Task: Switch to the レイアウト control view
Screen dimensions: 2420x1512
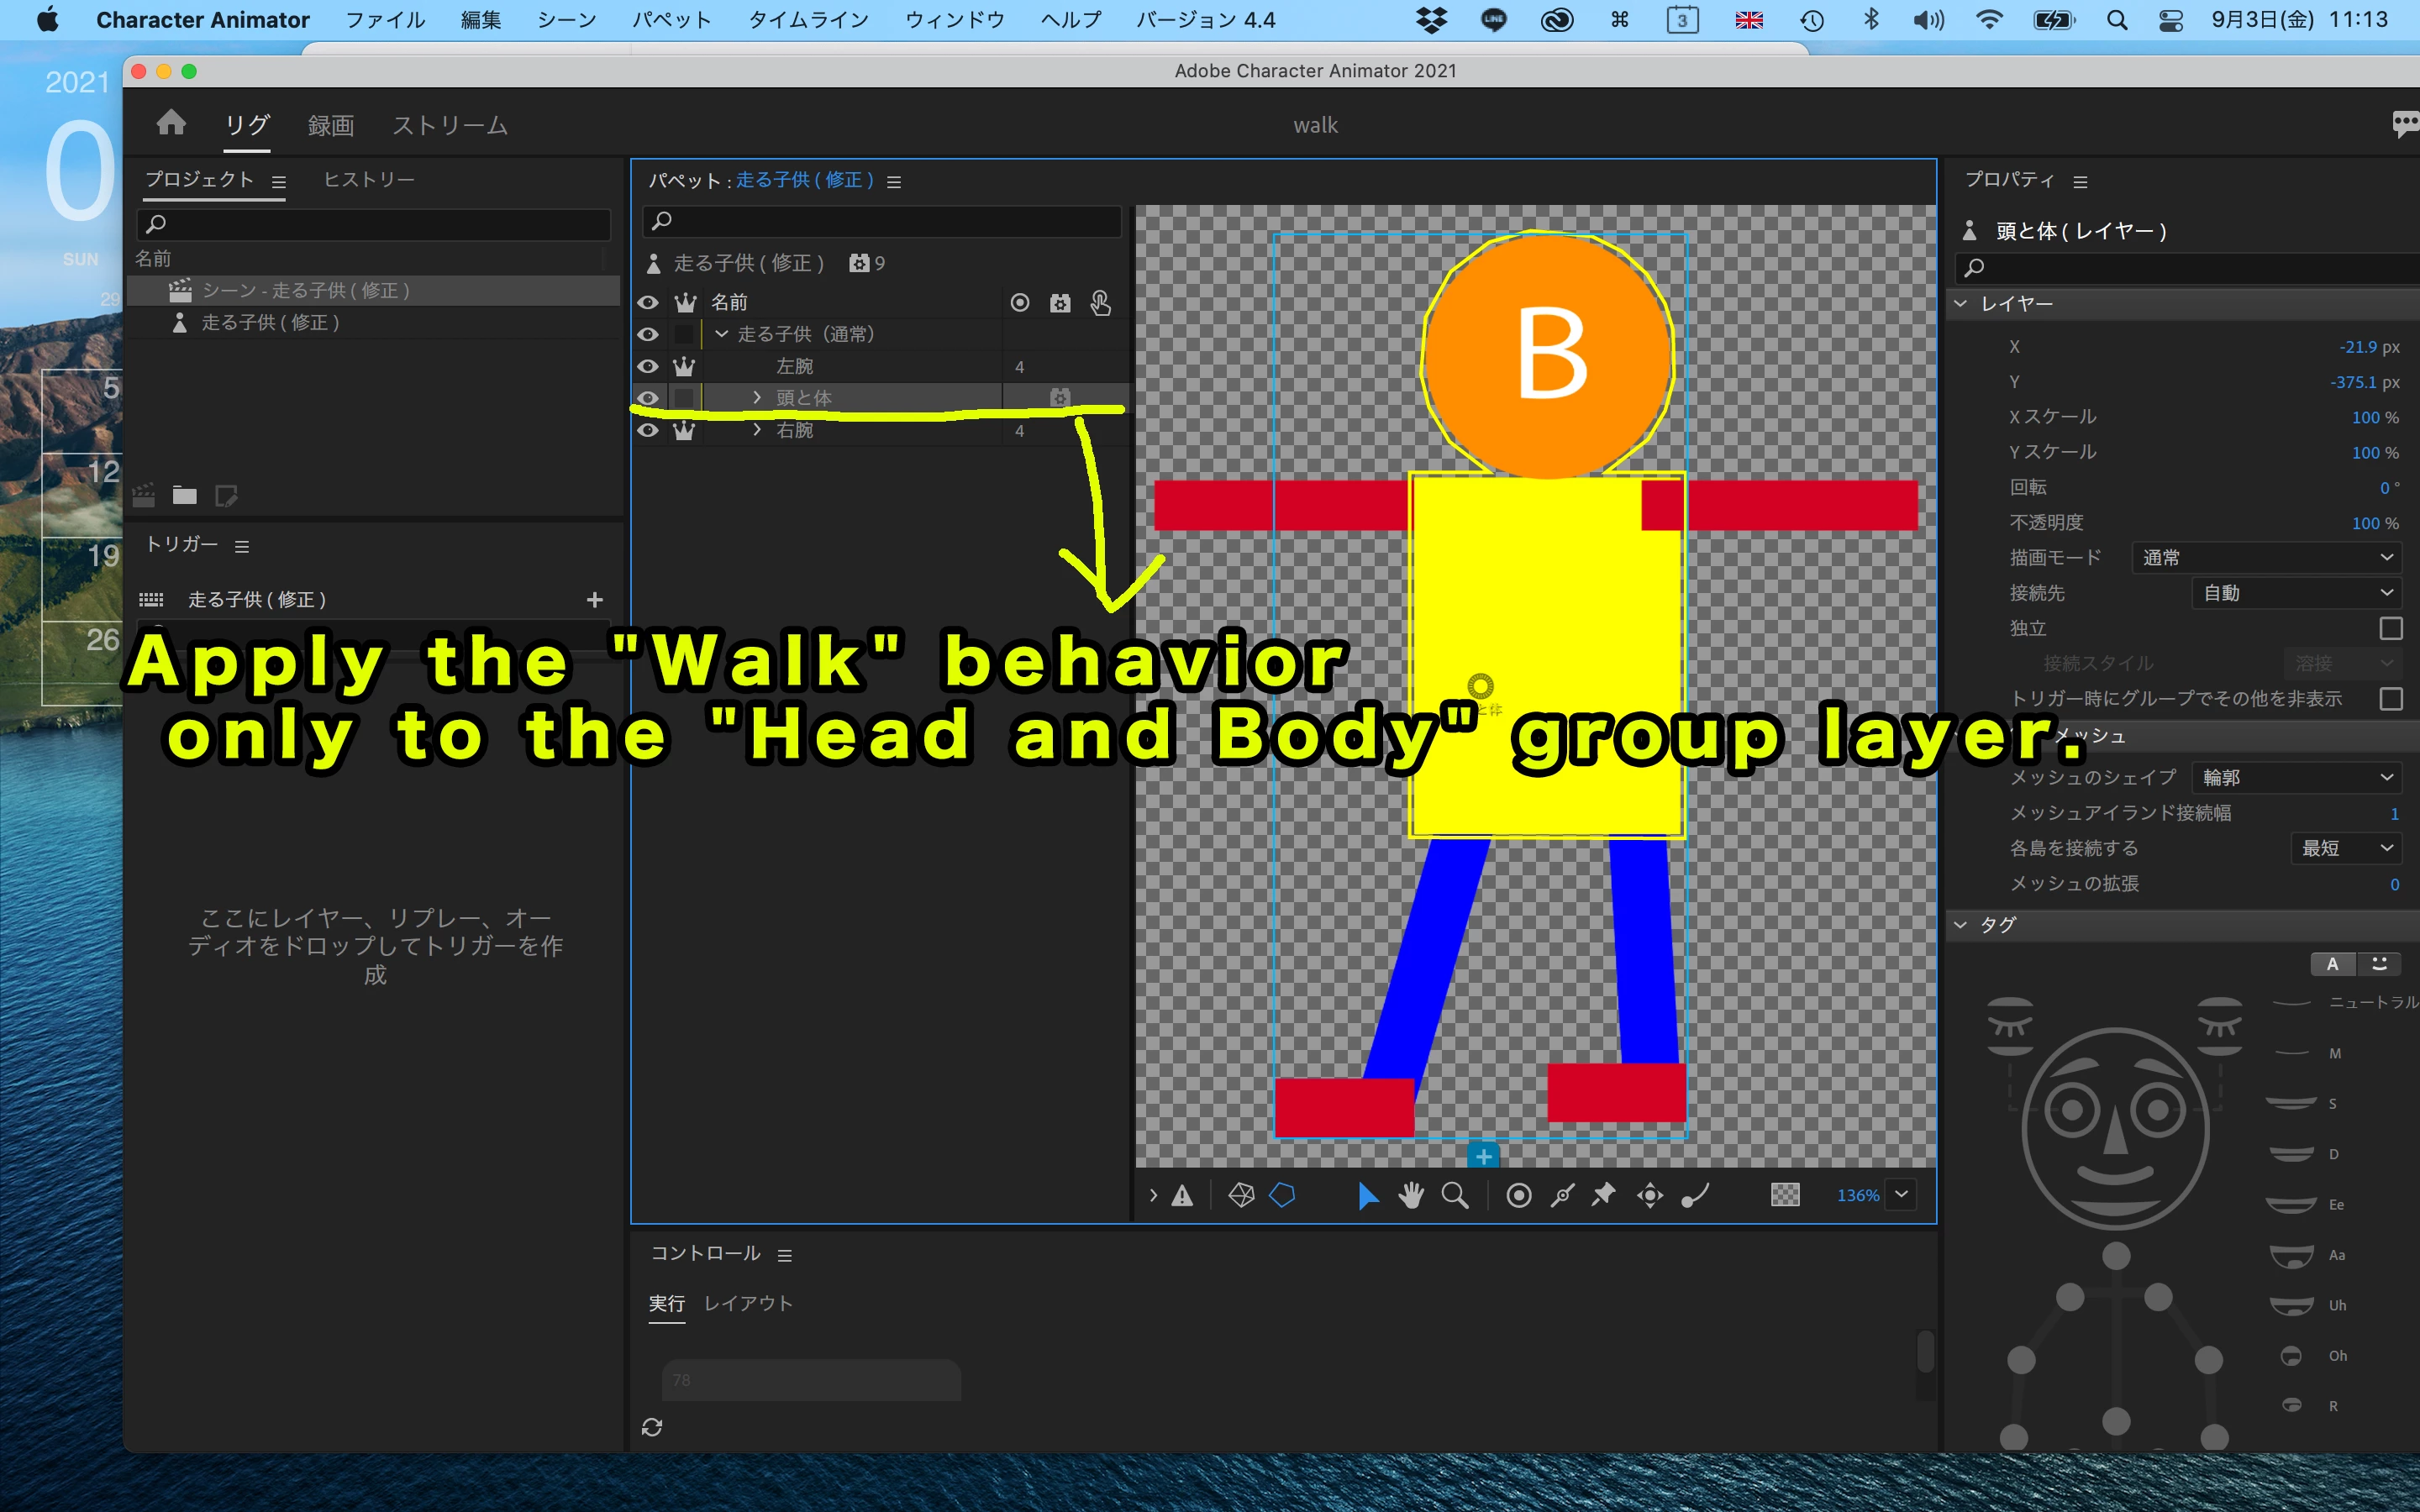Action: point(748,1303)
